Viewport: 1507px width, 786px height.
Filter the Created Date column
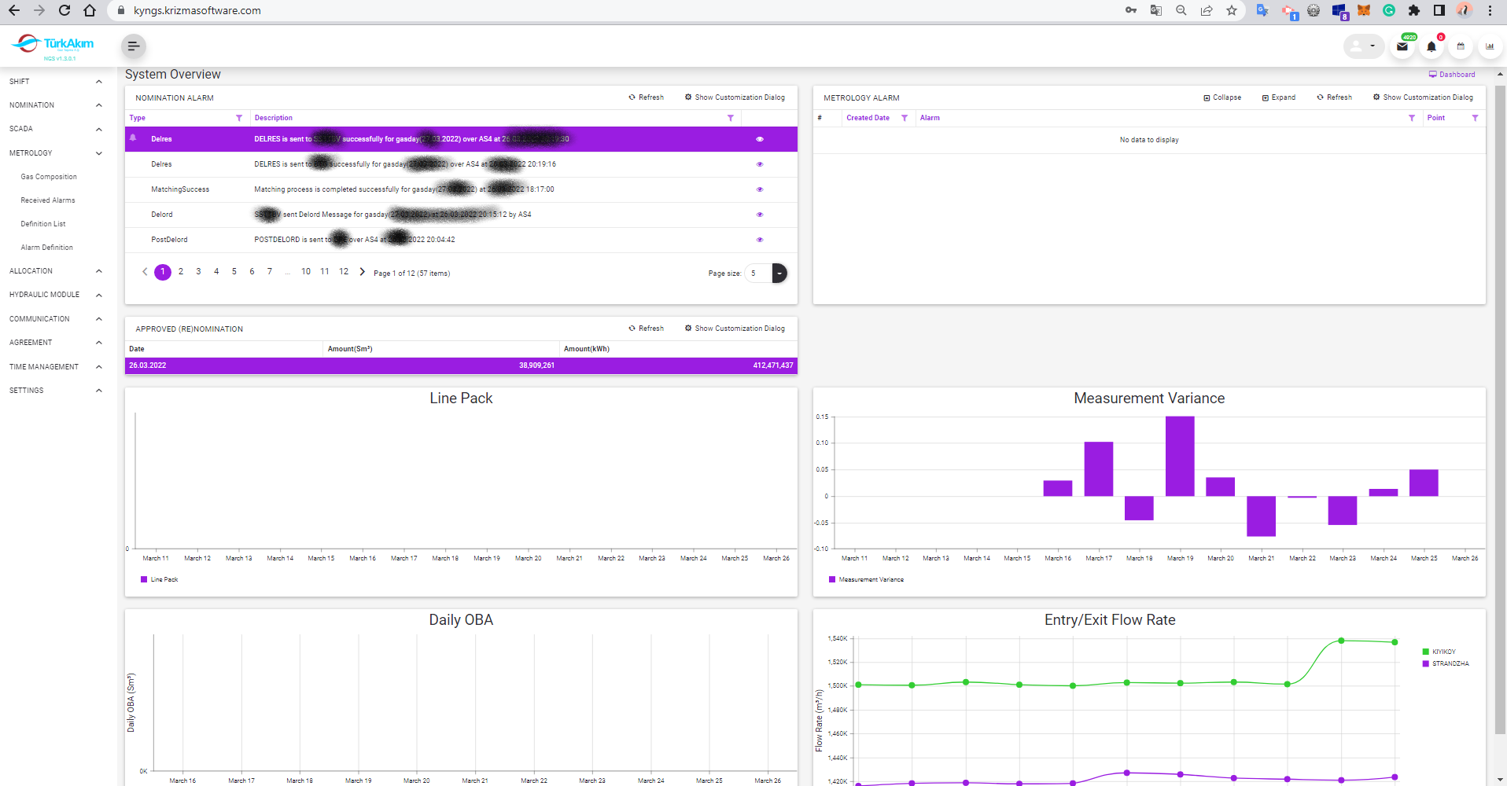(x=905, y=118)
